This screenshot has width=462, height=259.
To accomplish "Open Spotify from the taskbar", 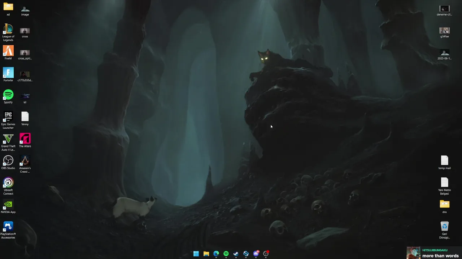I will coord(226,254).
